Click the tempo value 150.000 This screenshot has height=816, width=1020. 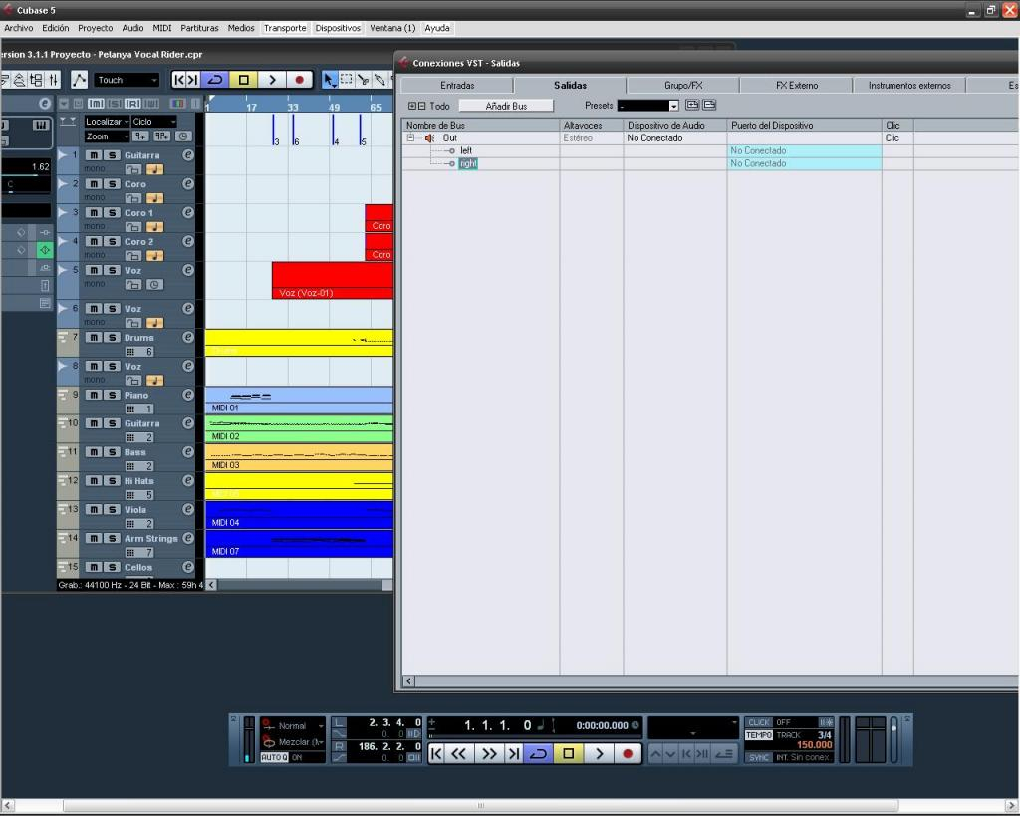(814, 745)
